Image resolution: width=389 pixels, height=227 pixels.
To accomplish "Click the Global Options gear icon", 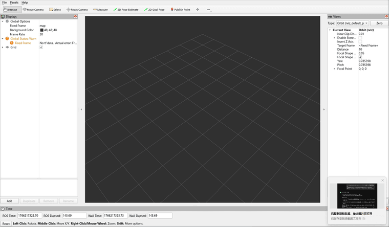I will (x=7, y=21).
